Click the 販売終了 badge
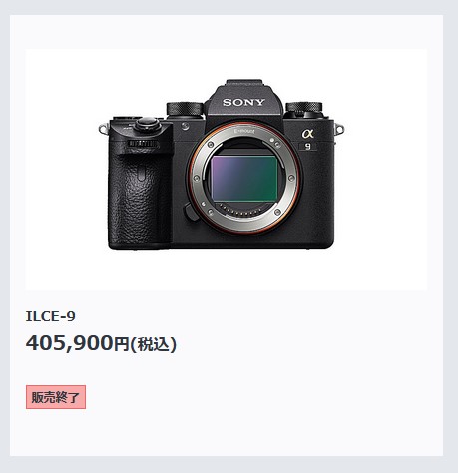Image resolution: width=458 pixels, height=473 pixels. pyautogui.click(x=56, y=397)
